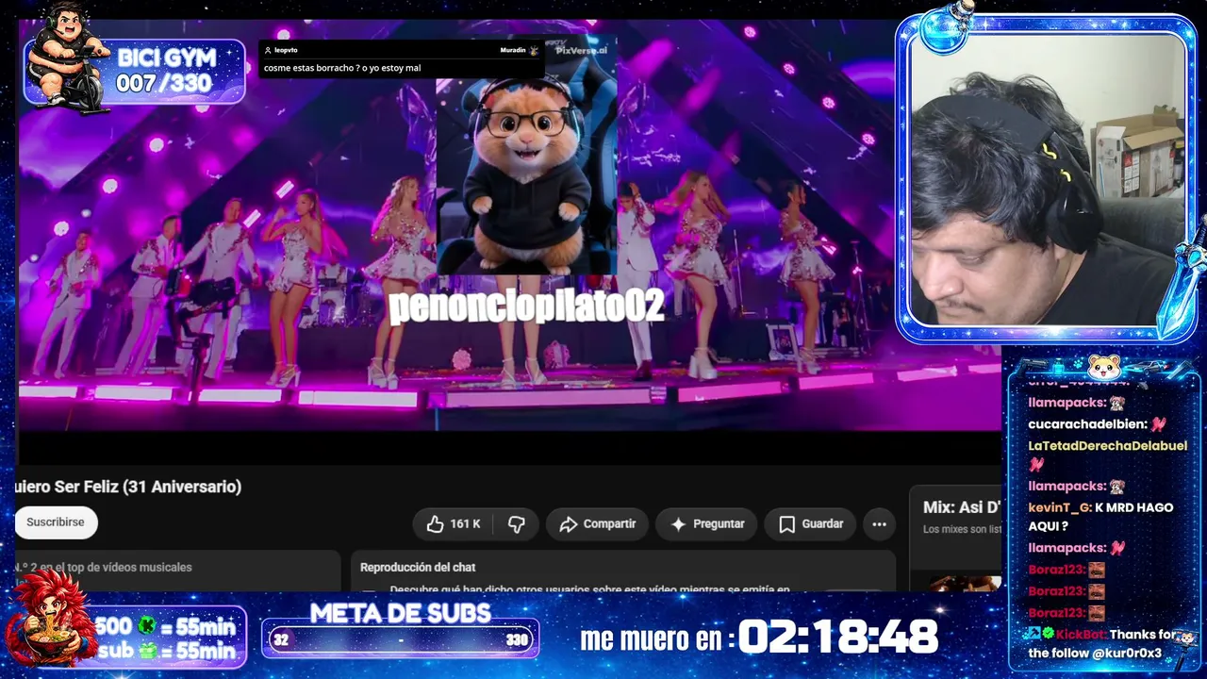The width and height of the screenshot is (1207, 679).
Task: Click the Guardar bookmark icon
Action: [787, 524]
